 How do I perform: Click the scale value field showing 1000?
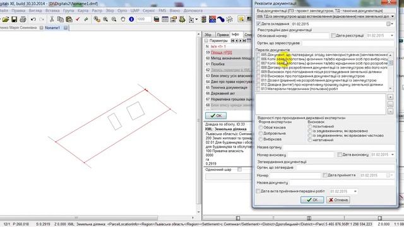pos(144,20)
